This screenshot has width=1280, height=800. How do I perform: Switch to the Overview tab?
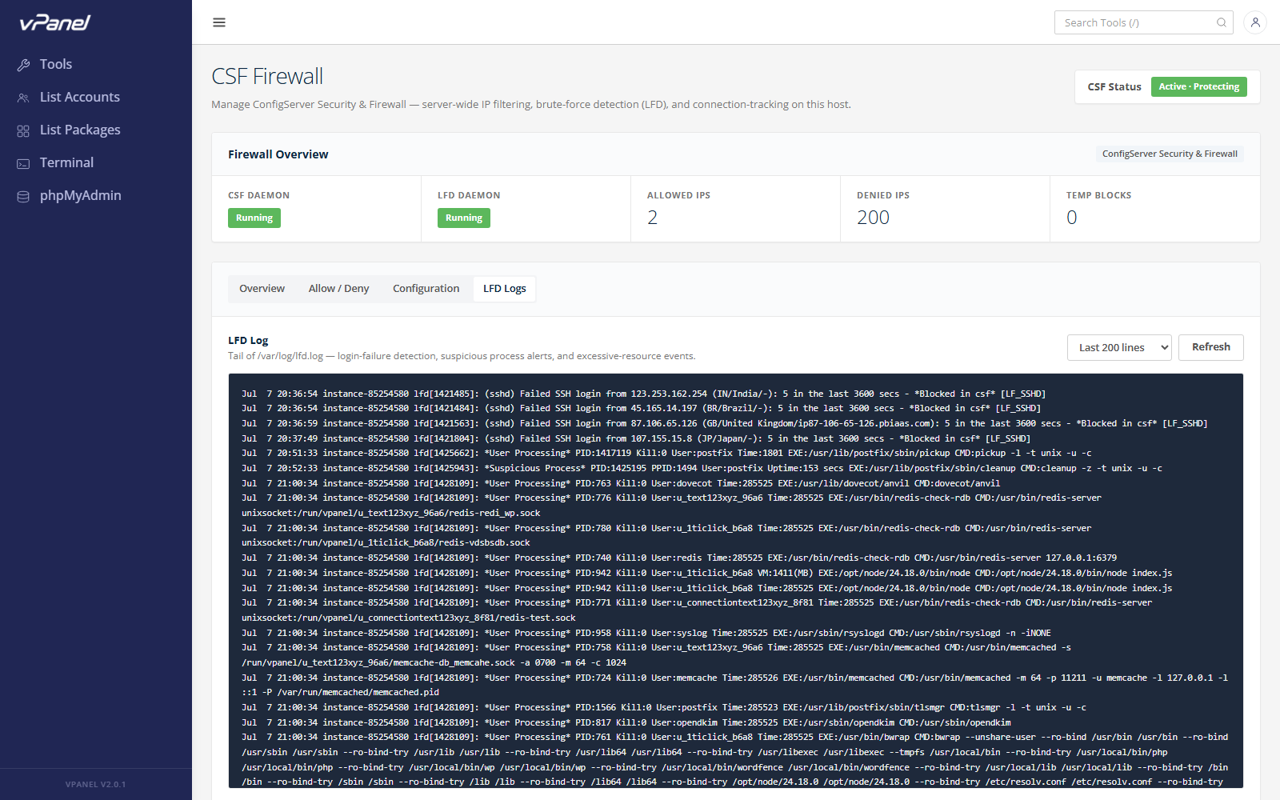(x=262, y=289)
